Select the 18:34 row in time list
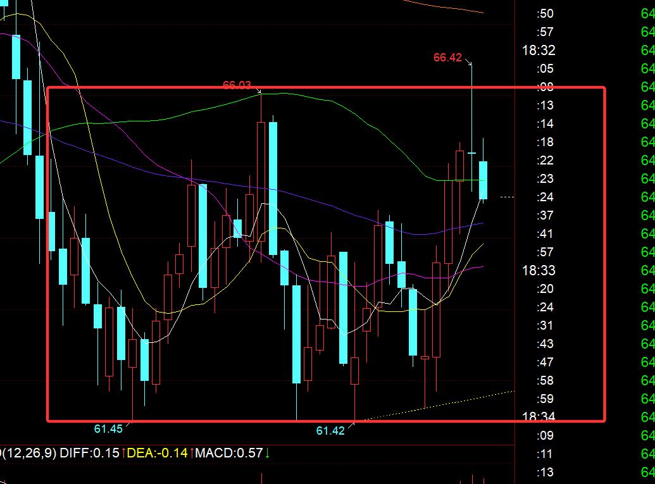 [537, 417]
